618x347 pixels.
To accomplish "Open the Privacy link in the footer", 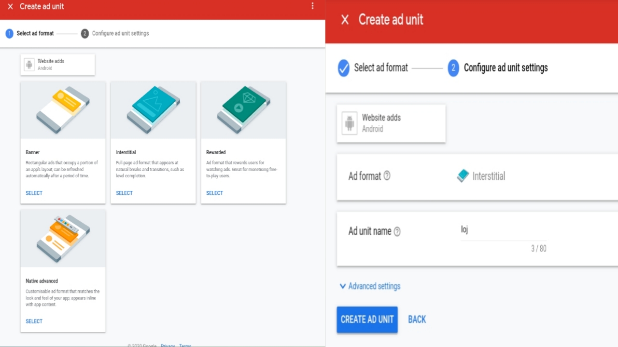I will coord(168,345).
